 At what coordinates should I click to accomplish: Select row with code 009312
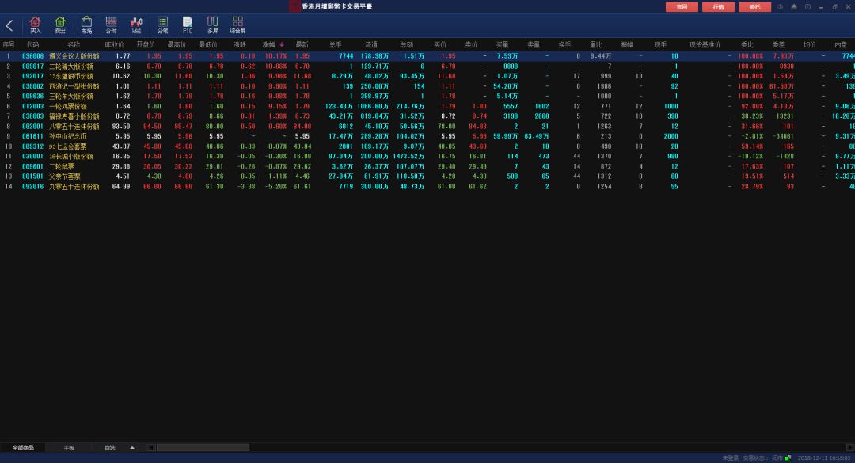[427, 146]
